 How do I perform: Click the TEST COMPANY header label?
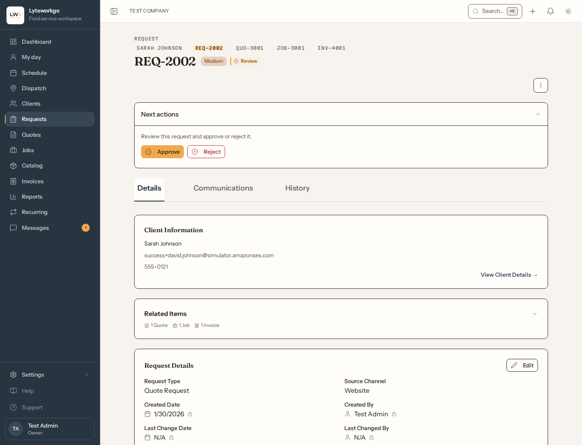[149, 11]
